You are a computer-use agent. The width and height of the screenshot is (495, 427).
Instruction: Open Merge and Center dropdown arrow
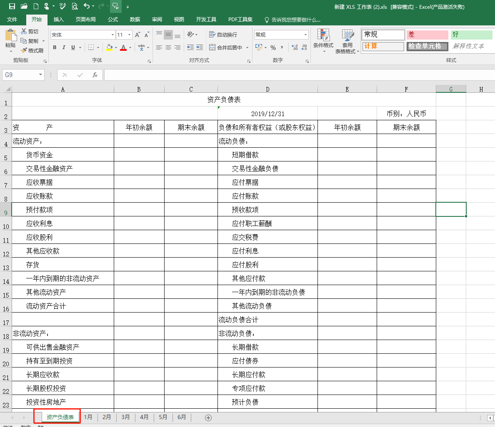click(247, 47)
